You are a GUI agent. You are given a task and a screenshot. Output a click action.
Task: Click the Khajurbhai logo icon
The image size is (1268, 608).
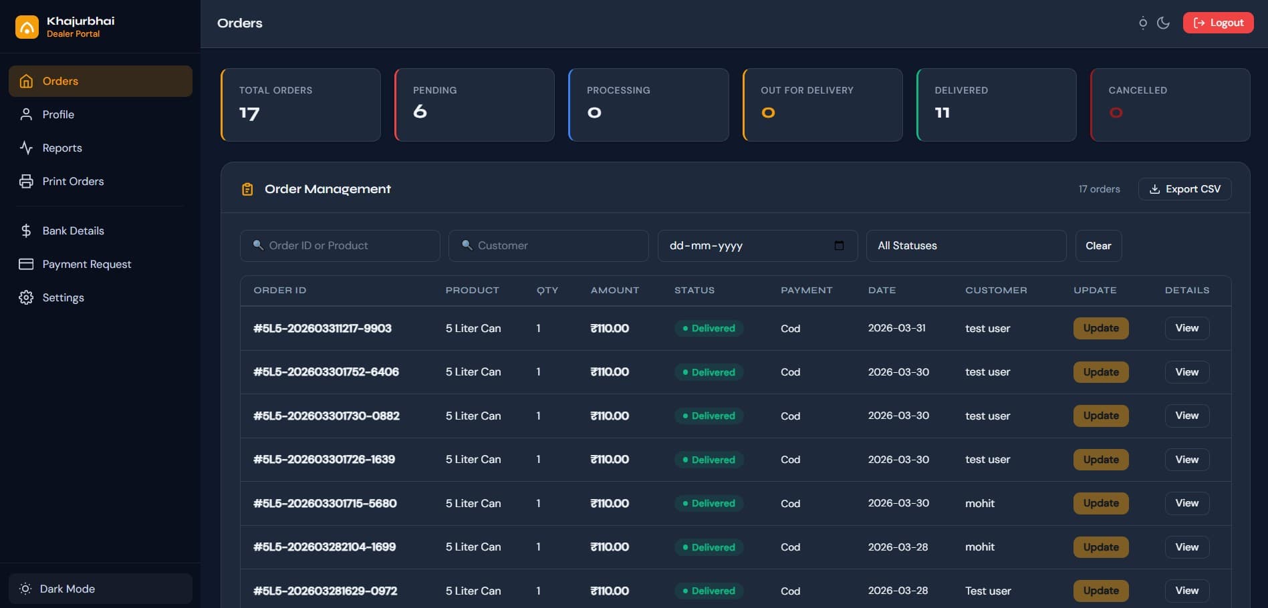[27, 27]
